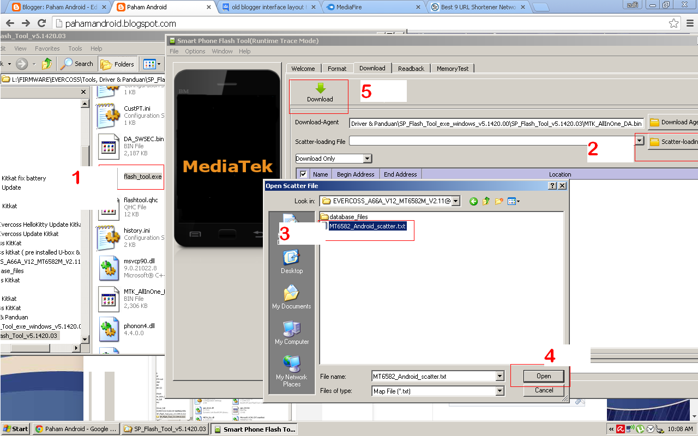The width and height of the screenshot is (698, 436).
Task: Open the Flash Tool Window menu
Action: coord(222,51)
